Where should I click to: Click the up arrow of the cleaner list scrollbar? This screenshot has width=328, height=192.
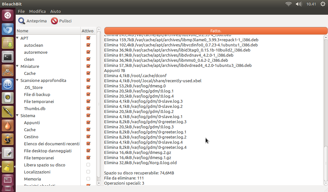(x=99, y=29)
